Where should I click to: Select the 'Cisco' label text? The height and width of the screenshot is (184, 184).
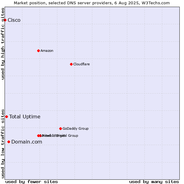(x=14, y=20)
